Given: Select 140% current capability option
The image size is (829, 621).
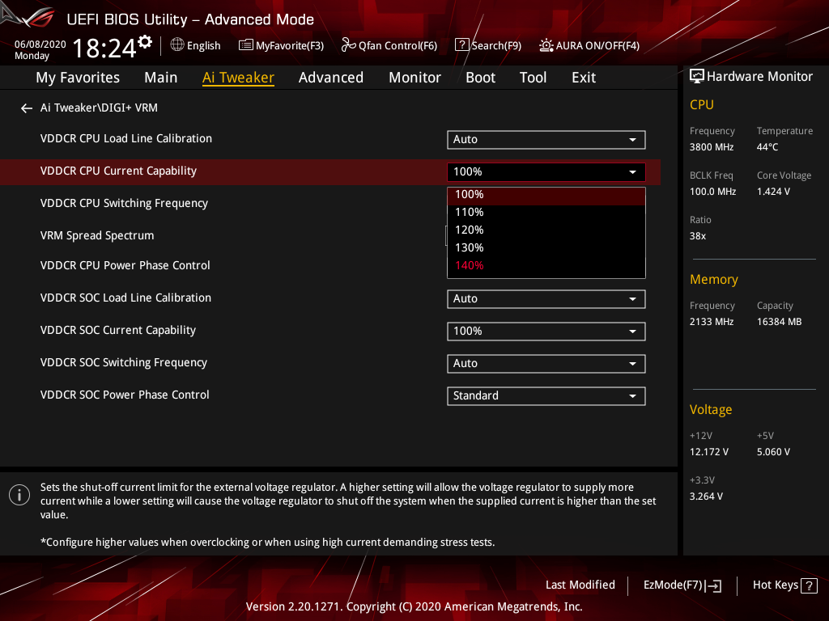Looking at the screenshot, I should pyautogui.click(x=546, y=265).
